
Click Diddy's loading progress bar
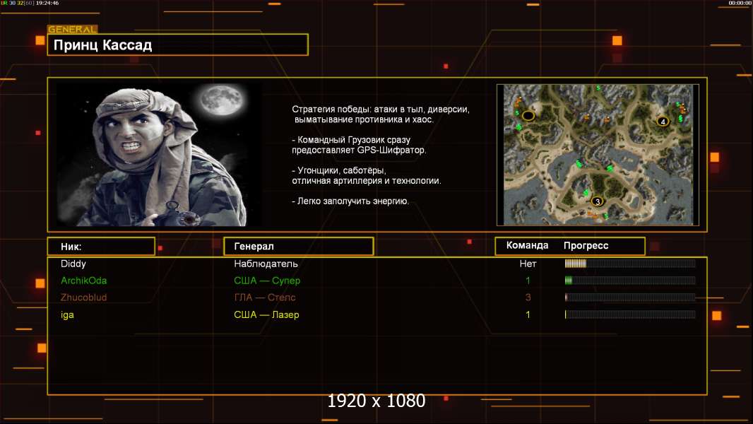[630, 263]
